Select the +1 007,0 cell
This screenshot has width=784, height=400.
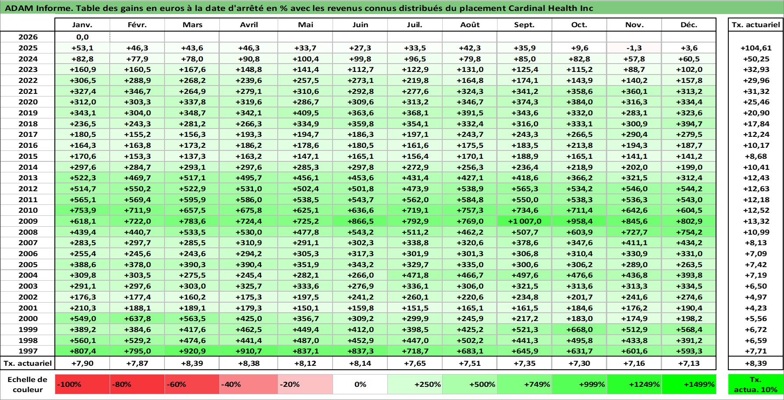[x=525, y=221]
